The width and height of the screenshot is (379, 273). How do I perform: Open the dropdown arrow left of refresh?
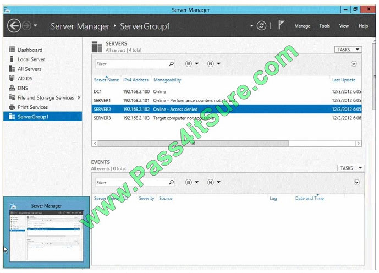[x=251, y=26]
